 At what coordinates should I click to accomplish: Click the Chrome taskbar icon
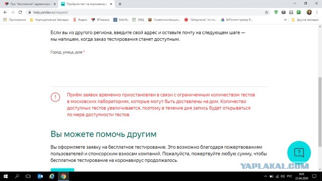click(63, 176)
